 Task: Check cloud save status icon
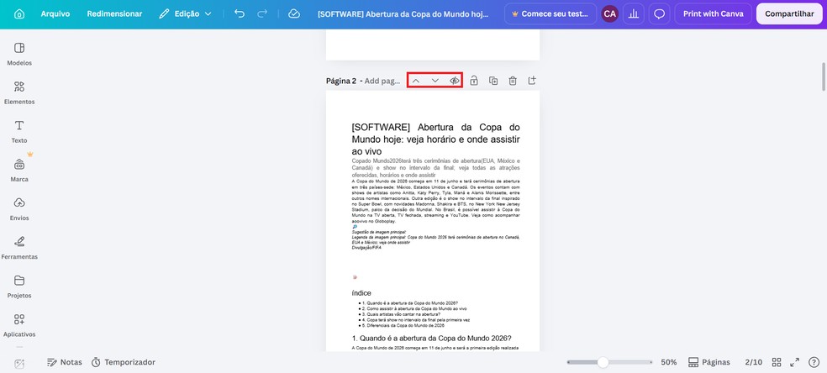pos(294,14)
